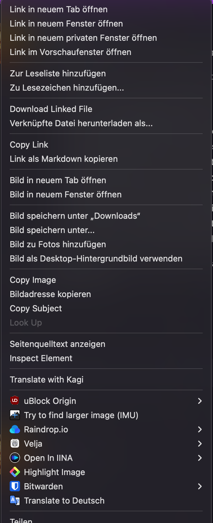Viewport: 213px width, 523px height.
Task: Click the Velja extension icon
Action: click(15, 443)
